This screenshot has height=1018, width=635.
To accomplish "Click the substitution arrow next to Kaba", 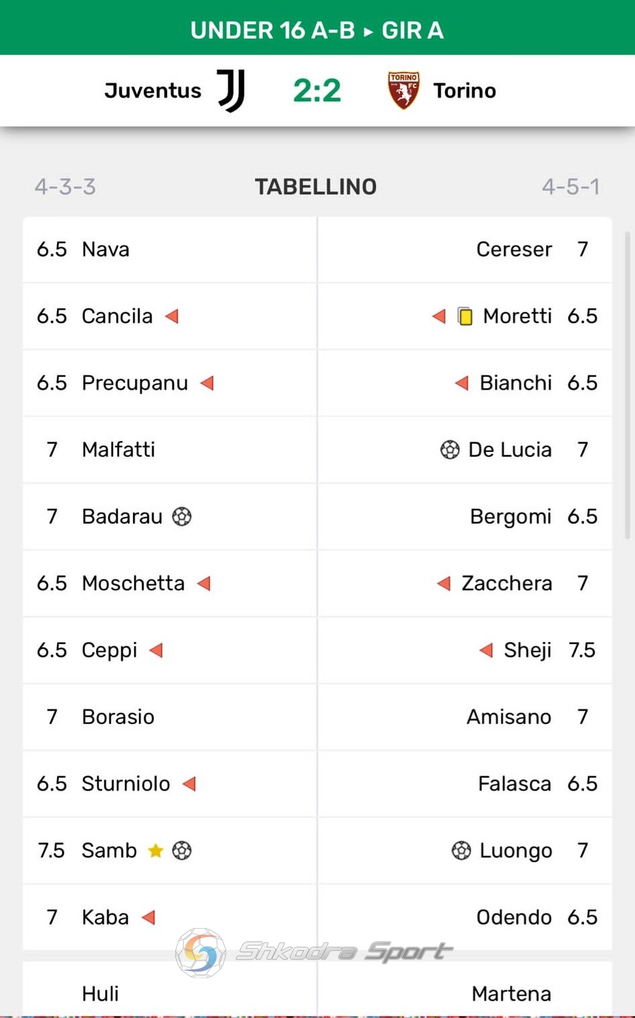I will (x=148, y=917).
